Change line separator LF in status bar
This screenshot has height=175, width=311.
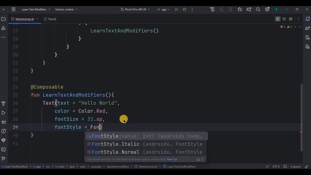(267, 167)
